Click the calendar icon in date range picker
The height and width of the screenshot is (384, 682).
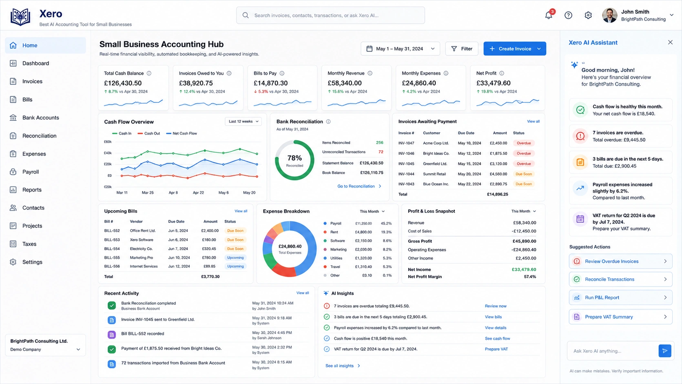pos(370,49)
